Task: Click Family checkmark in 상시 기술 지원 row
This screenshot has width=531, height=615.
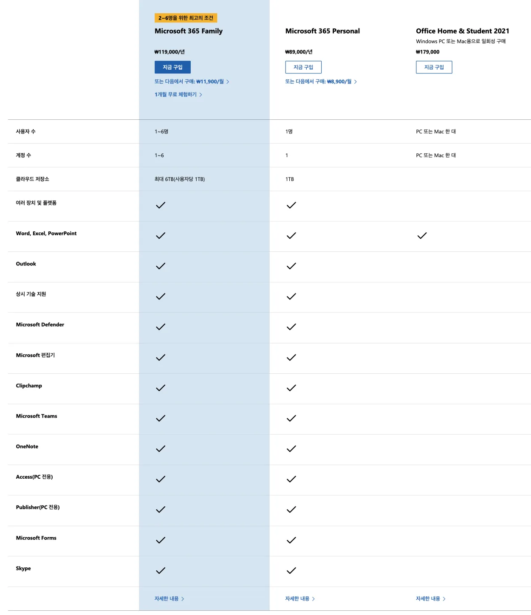Action: pyautogui.click(x=161, y=297)
